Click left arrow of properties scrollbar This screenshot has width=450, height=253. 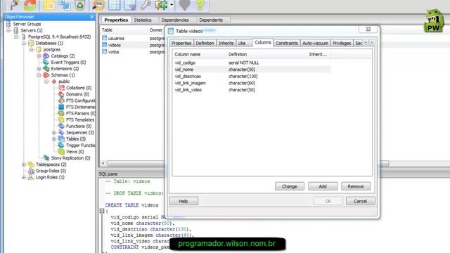click(103, 163)
